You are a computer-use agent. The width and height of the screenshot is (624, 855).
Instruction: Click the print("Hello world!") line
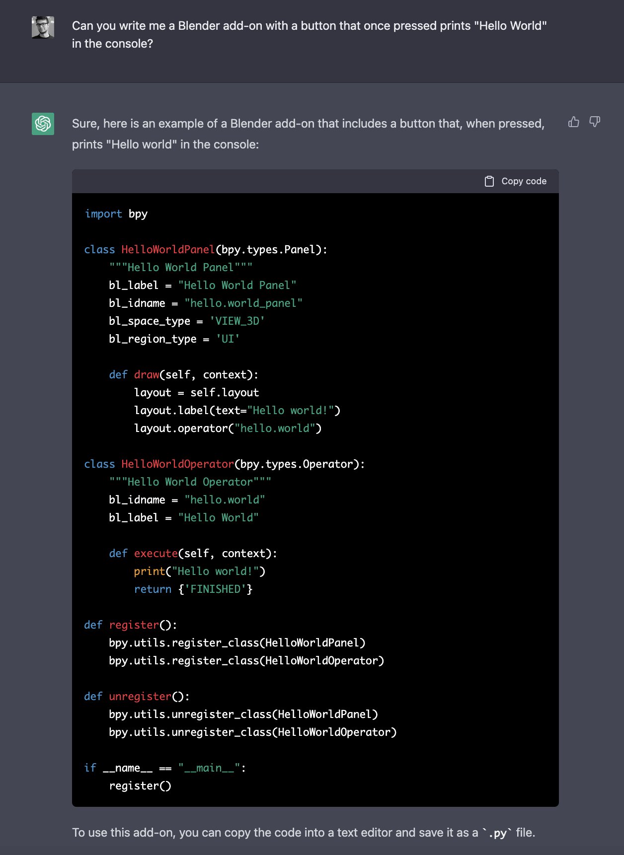pyautogui.click(x=200, y=571)
